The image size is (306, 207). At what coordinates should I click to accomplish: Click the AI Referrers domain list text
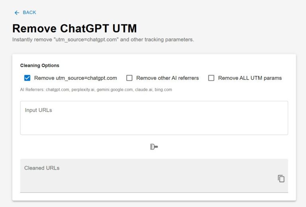coord(96,90)
